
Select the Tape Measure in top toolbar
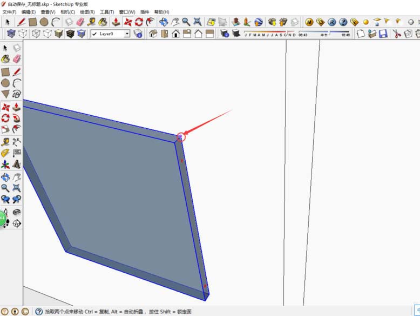(x=92, y=22)
